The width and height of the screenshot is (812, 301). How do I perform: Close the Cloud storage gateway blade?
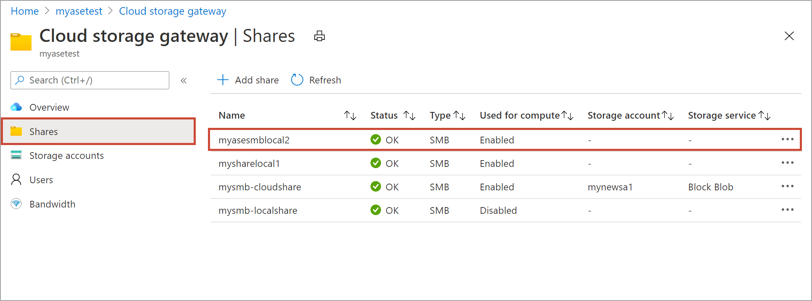pos(789,36)
